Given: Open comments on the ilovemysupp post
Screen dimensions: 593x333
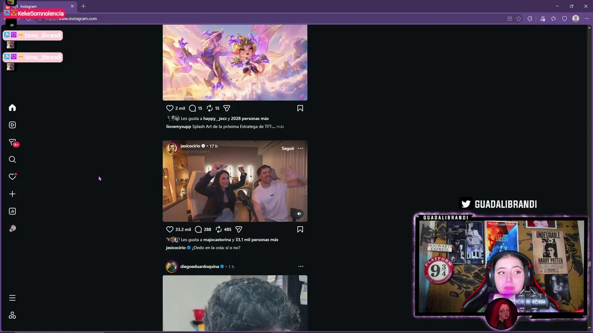Looking at the screenshot, I should pos(192,108).
